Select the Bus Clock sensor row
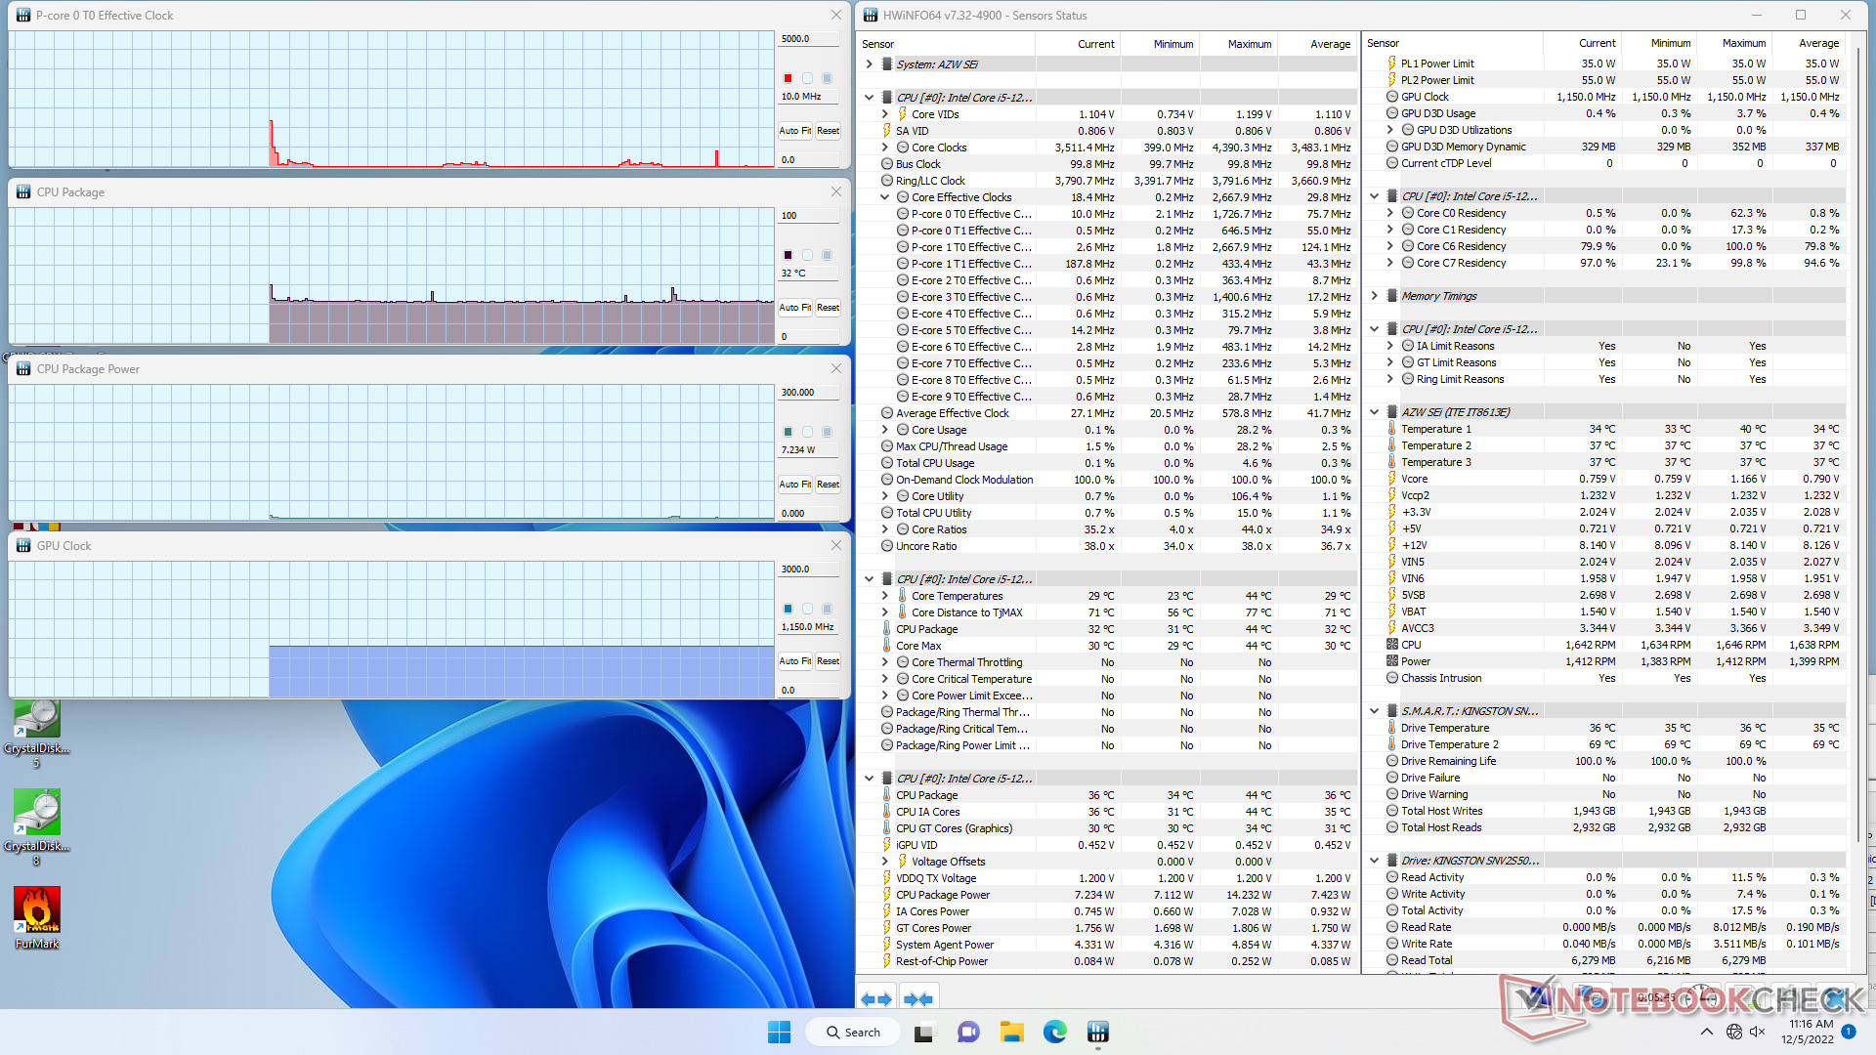The height and width of the screenshot is (1055, 1876). point(1107,164)
